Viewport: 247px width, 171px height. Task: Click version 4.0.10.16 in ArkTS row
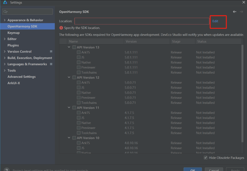[131, 143]
